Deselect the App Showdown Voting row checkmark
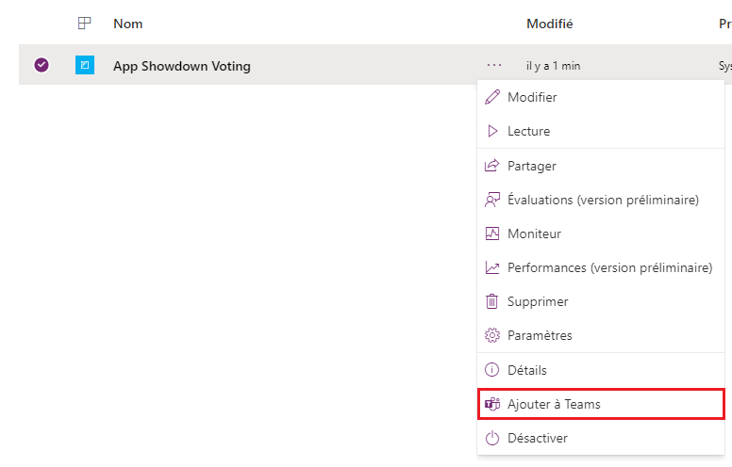The height and width of the screenshot is (467, 732). click(x=42, y=65)
